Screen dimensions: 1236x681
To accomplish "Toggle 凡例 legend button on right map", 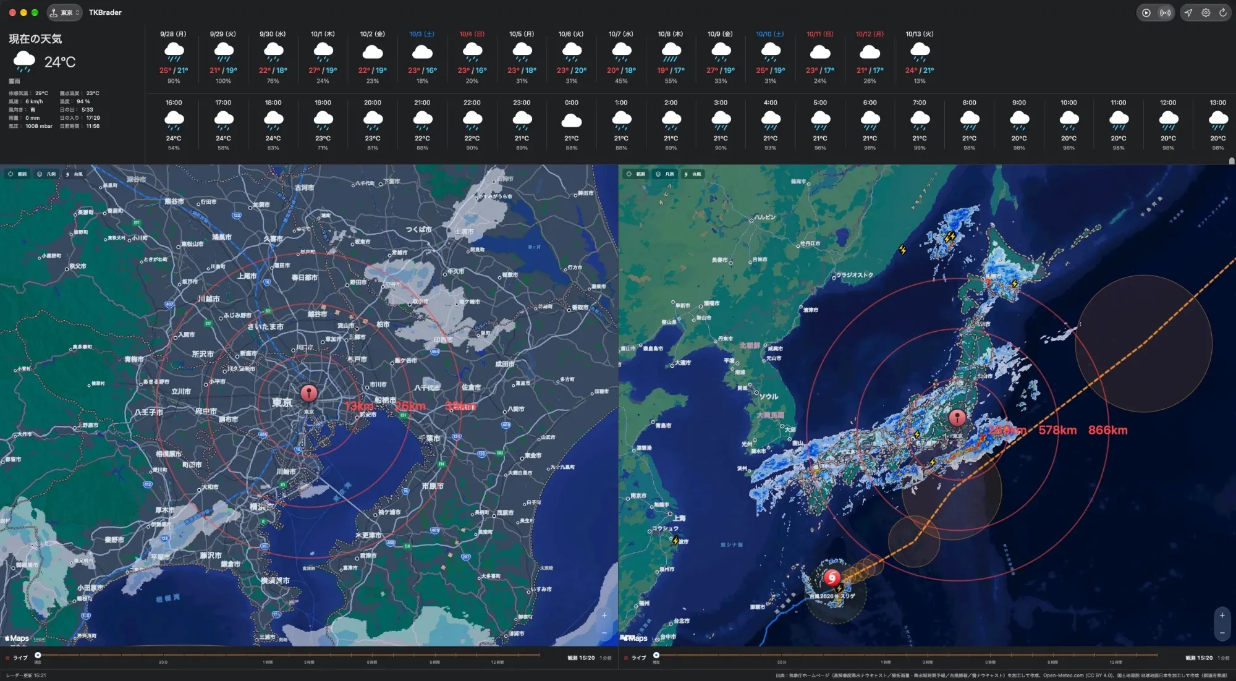I will pyautogui.click(x=665, y=174).
